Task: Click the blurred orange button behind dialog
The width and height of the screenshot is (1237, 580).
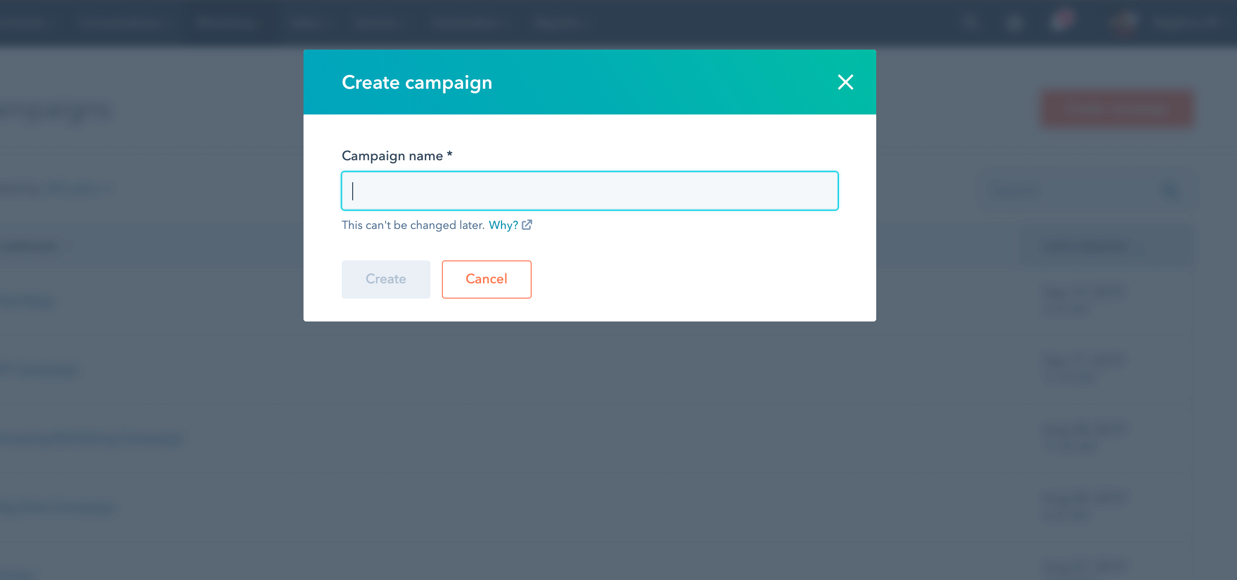Action: [x=1117, y=108]
